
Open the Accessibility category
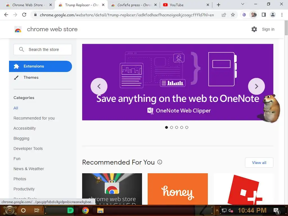25,128
